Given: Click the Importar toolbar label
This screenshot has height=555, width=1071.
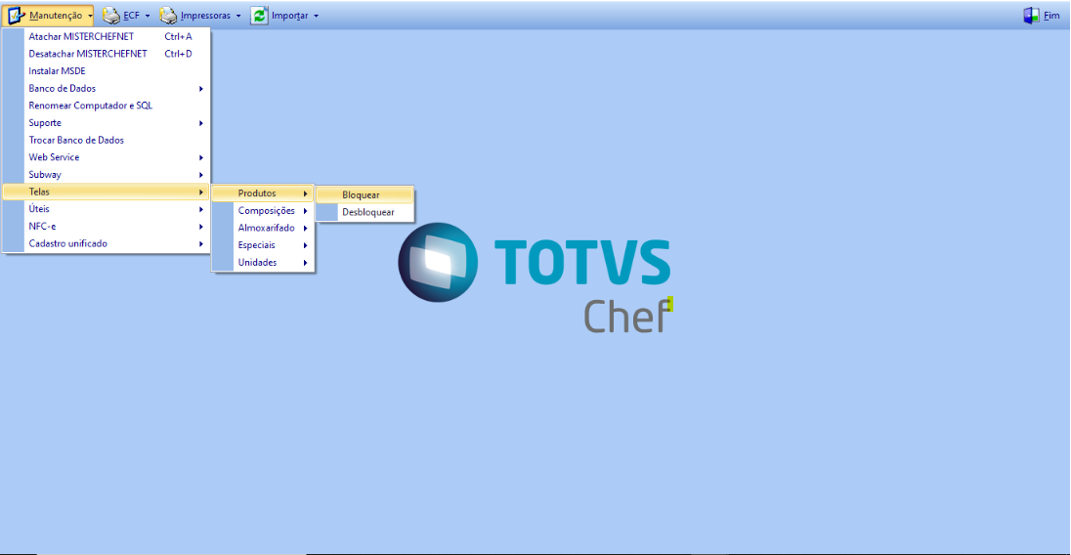Looking at the screenshot, I should point(289,16).
